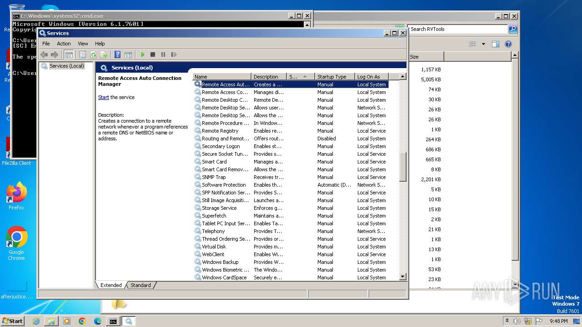Open the File menu in Services
The width and height of the screenshot is (582, 327).
[x=46, y=44]
